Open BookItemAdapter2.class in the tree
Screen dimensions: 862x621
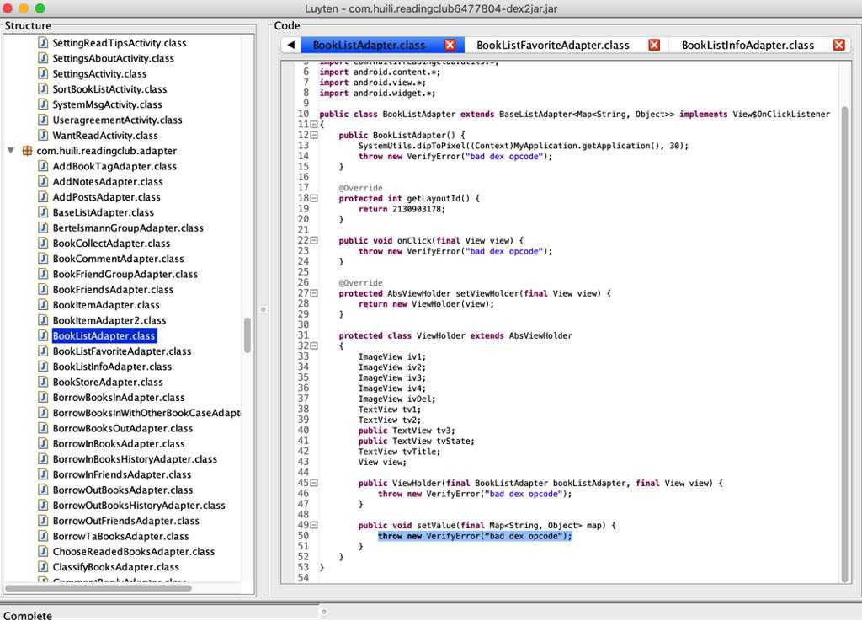coord(109,320)
